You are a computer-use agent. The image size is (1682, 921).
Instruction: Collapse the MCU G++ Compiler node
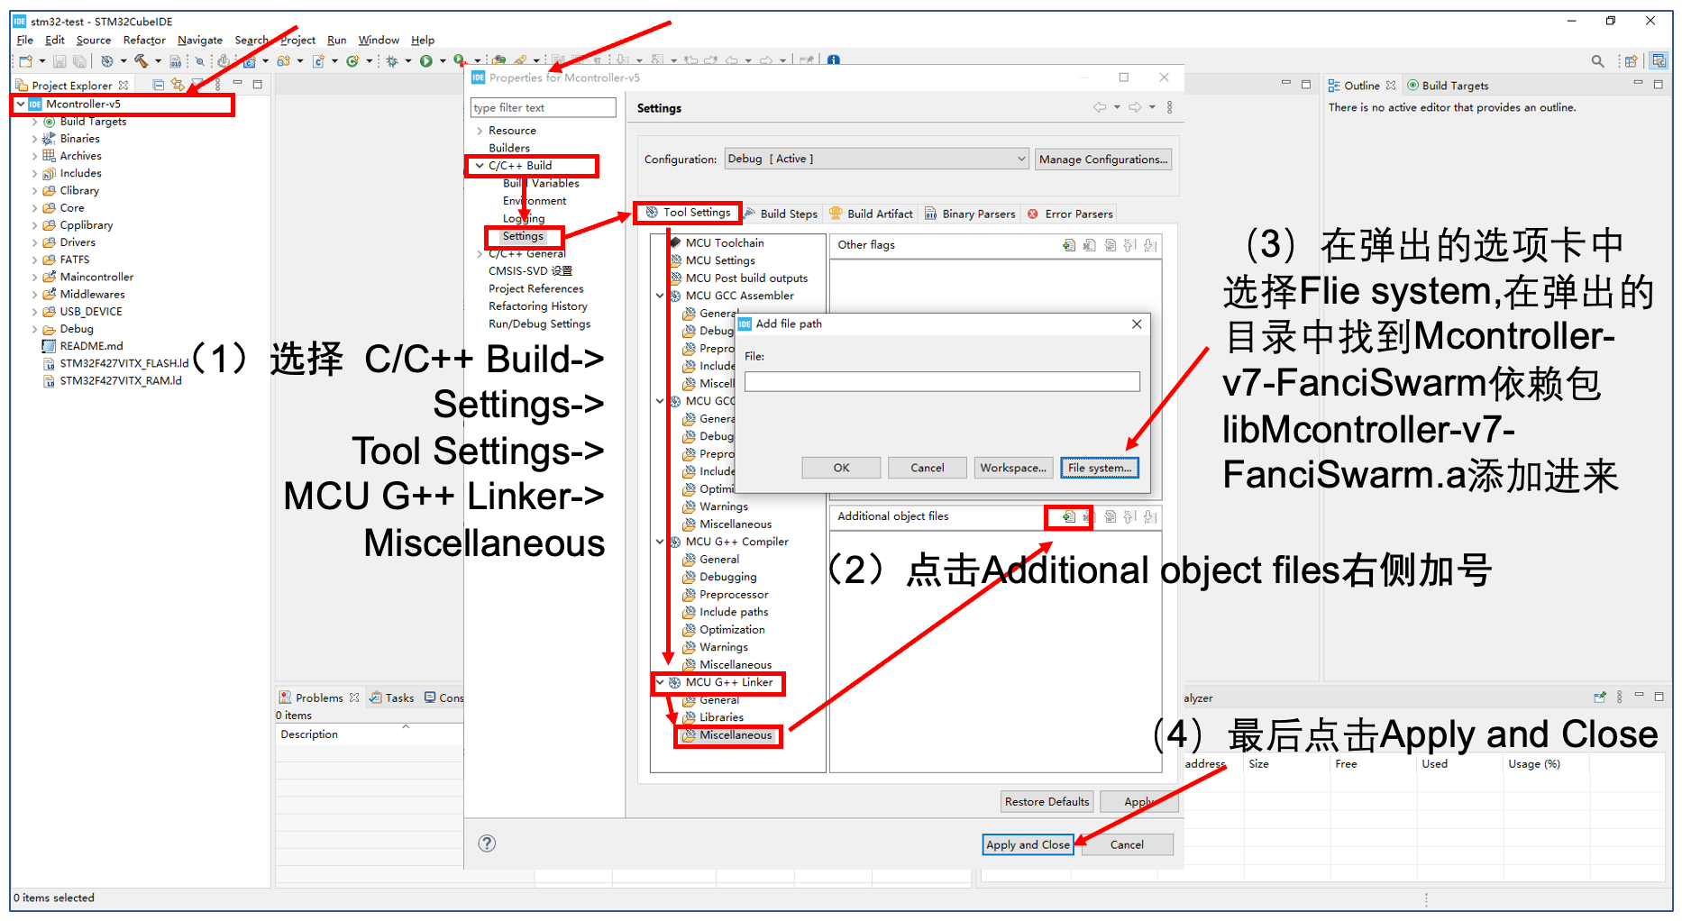(660, 542)
